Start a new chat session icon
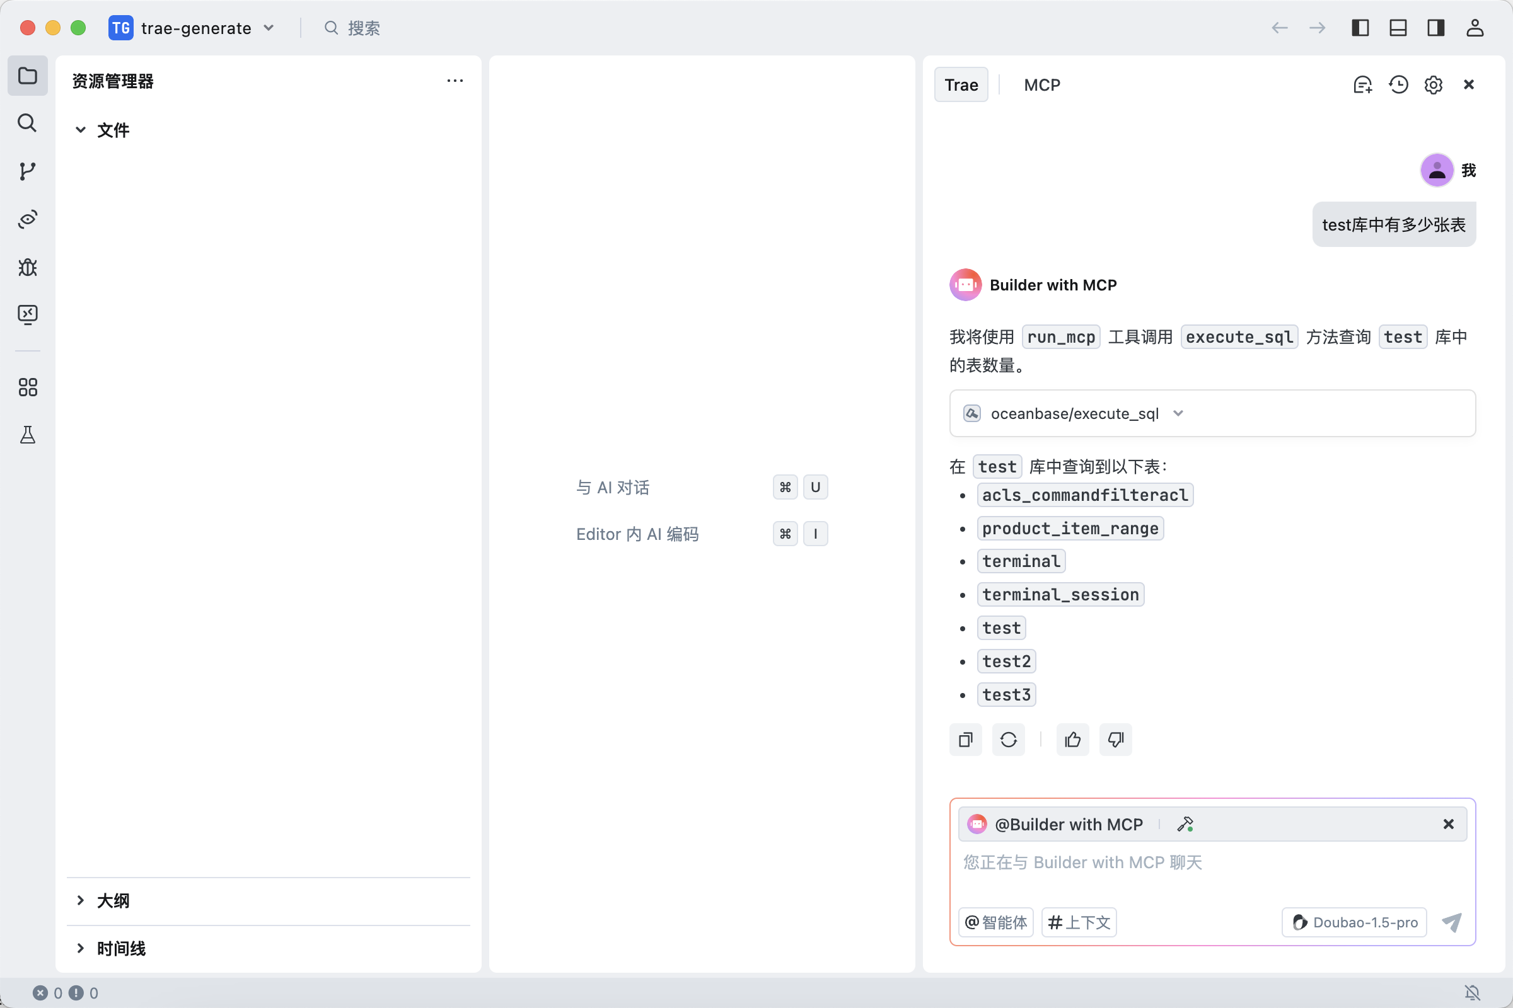The height and width of the screenshot is (1008, 1513). [x=1362, y=85]
